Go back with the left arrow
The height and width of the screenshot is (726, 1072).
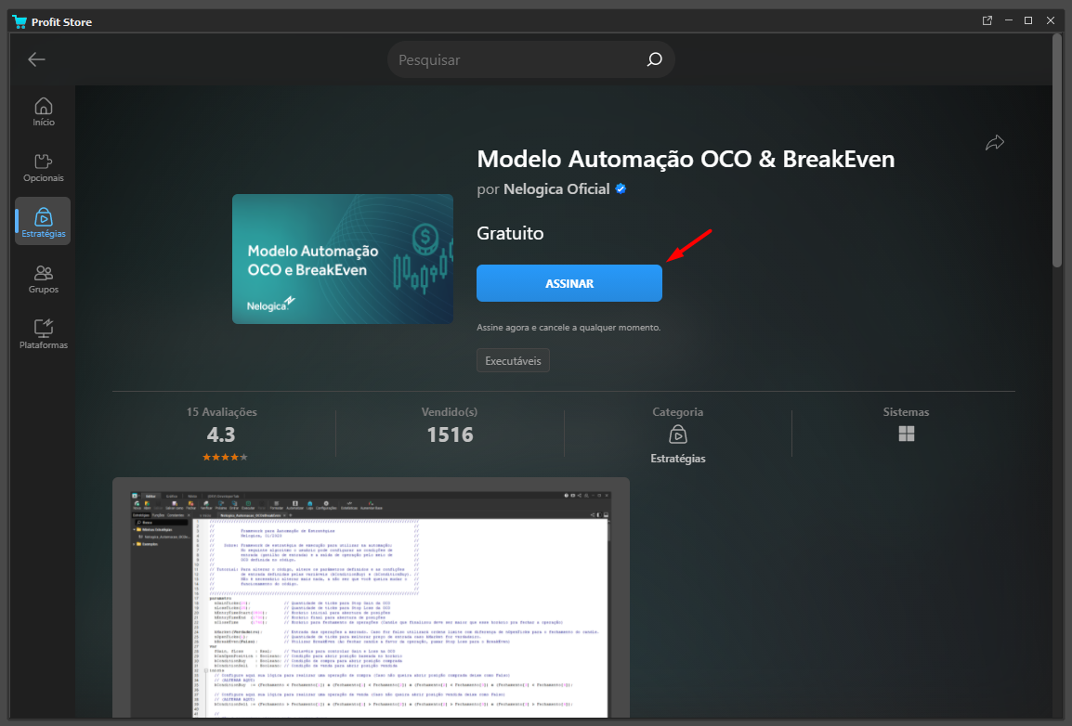click(x=36, y=59)
